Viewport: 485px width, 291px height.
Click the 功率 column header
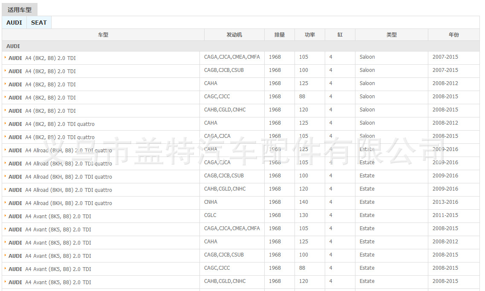click(309, 34)
